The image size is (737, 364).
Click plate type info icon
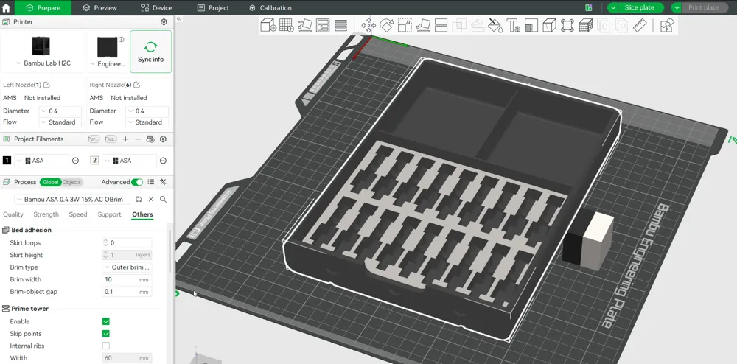click(x=122, y=40)
